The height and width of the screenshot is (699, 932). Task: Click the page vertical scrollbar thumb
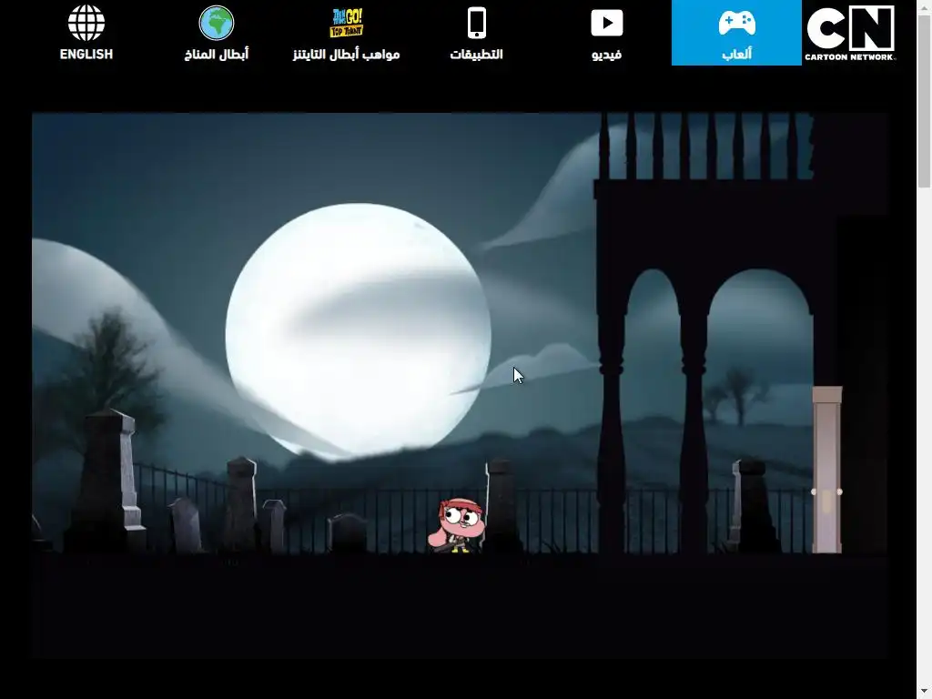click(925, 102)
